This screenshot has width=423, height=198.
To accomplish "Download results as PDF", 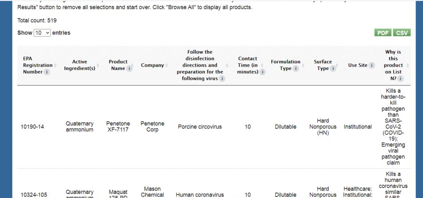I will coord(383,33).
